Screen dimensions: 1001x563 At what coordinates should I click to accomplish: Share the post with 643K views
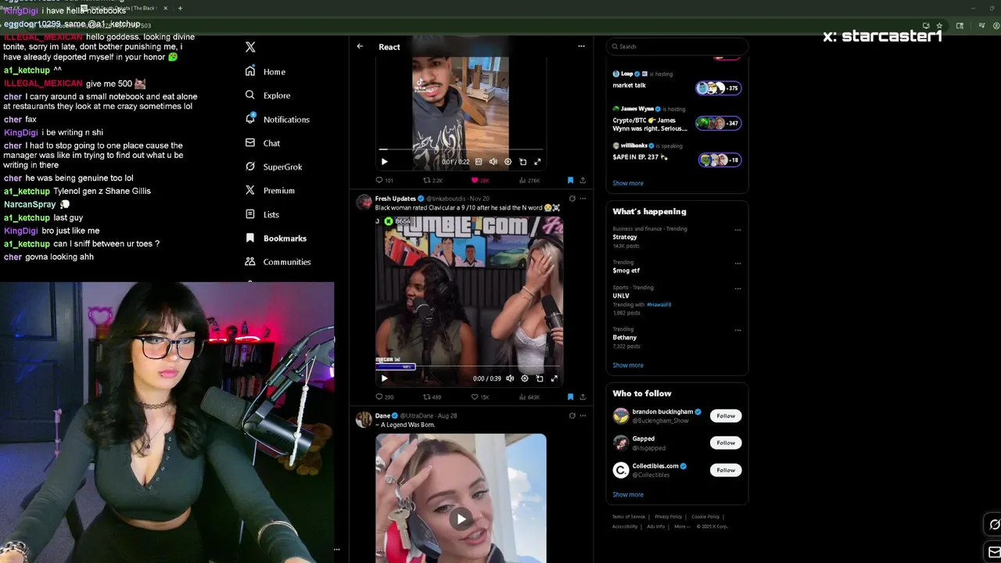pos(583,397)
